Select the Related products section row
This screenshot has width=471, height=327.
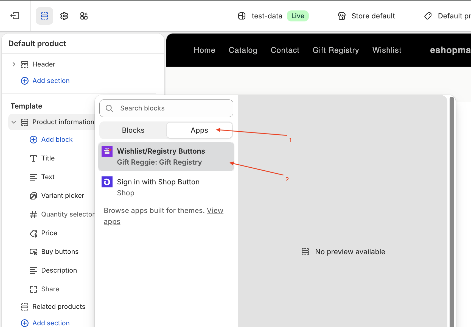pyautogui.click(x=52, y=307)
